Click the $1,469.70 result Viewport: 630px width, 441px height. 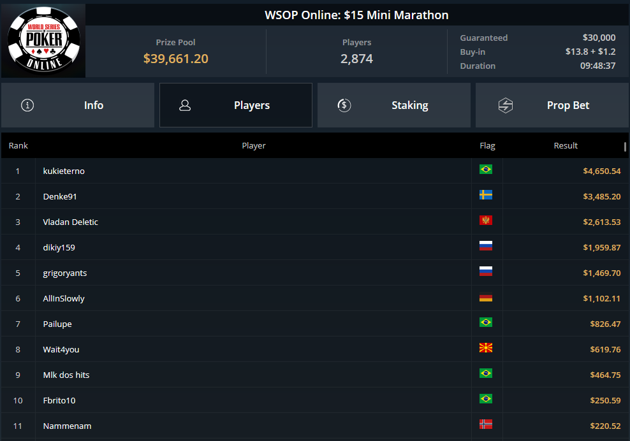point(601,273)
